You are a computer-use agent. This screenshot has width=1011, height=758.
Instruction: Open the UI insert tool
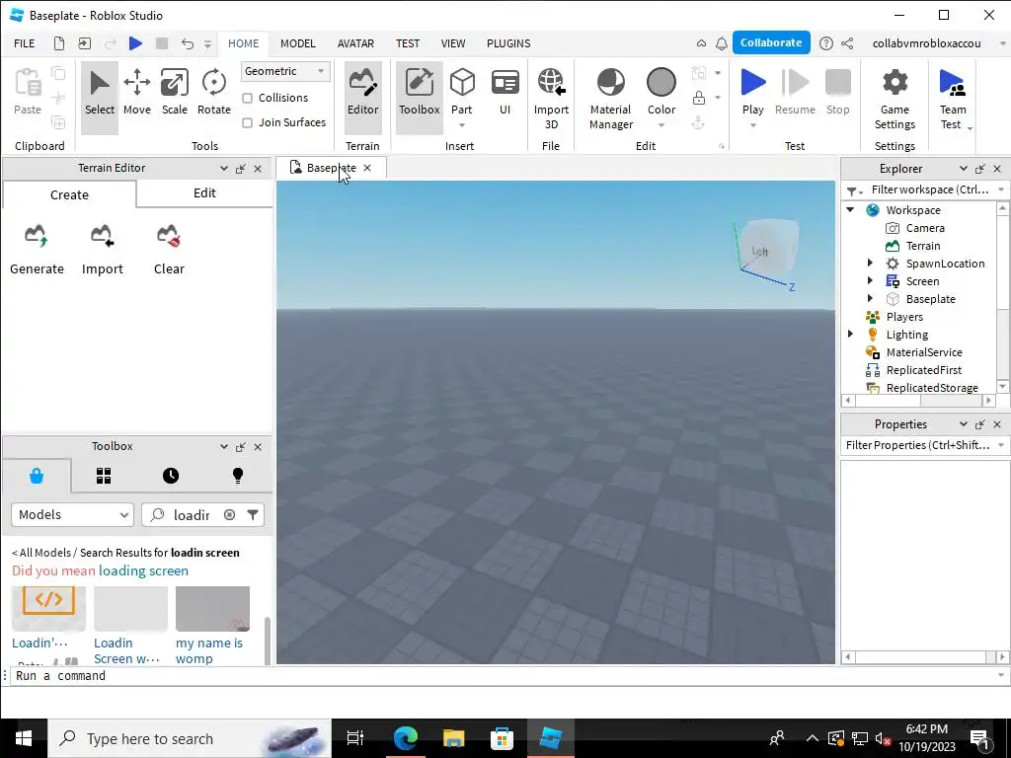[505, 92]
